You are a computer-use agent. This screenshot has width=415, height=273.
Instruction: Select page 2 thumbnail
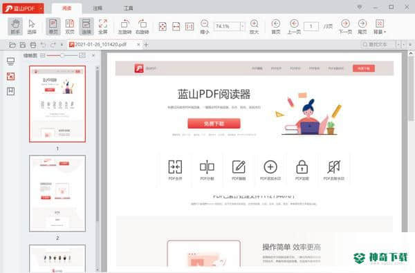(x=57, y=194)
